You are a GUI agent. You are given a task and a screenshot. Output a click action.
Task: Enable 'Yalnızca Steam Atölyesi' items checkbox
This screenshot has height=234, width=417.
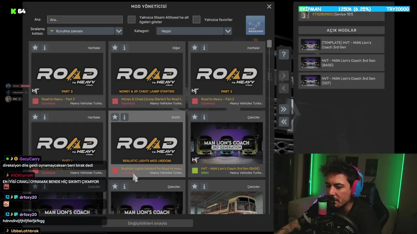pos(132,19)
